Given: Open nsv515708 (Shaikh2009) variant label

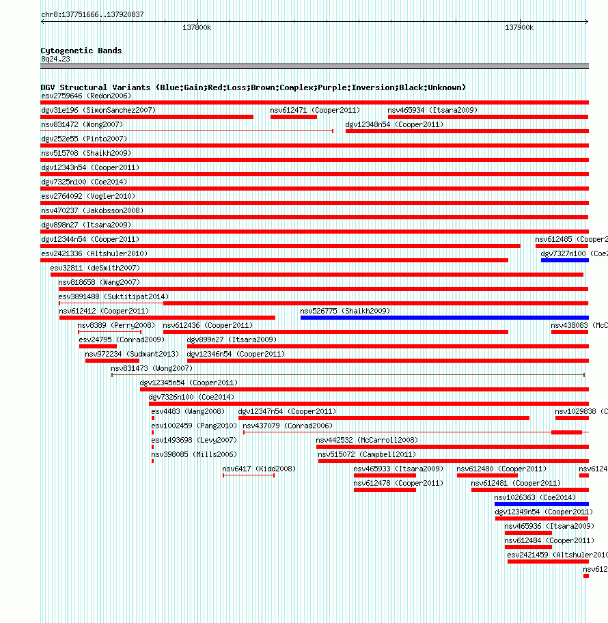Looking at the screenshot, I should point(86,153).
